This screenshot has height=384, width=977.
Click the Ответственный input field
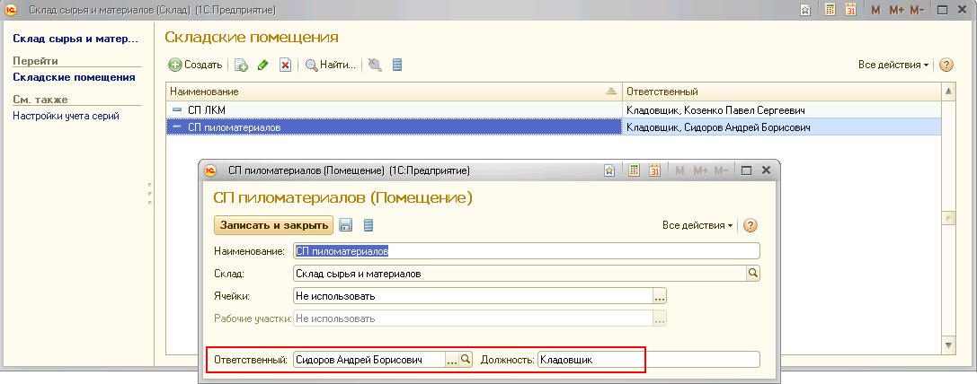369,360
